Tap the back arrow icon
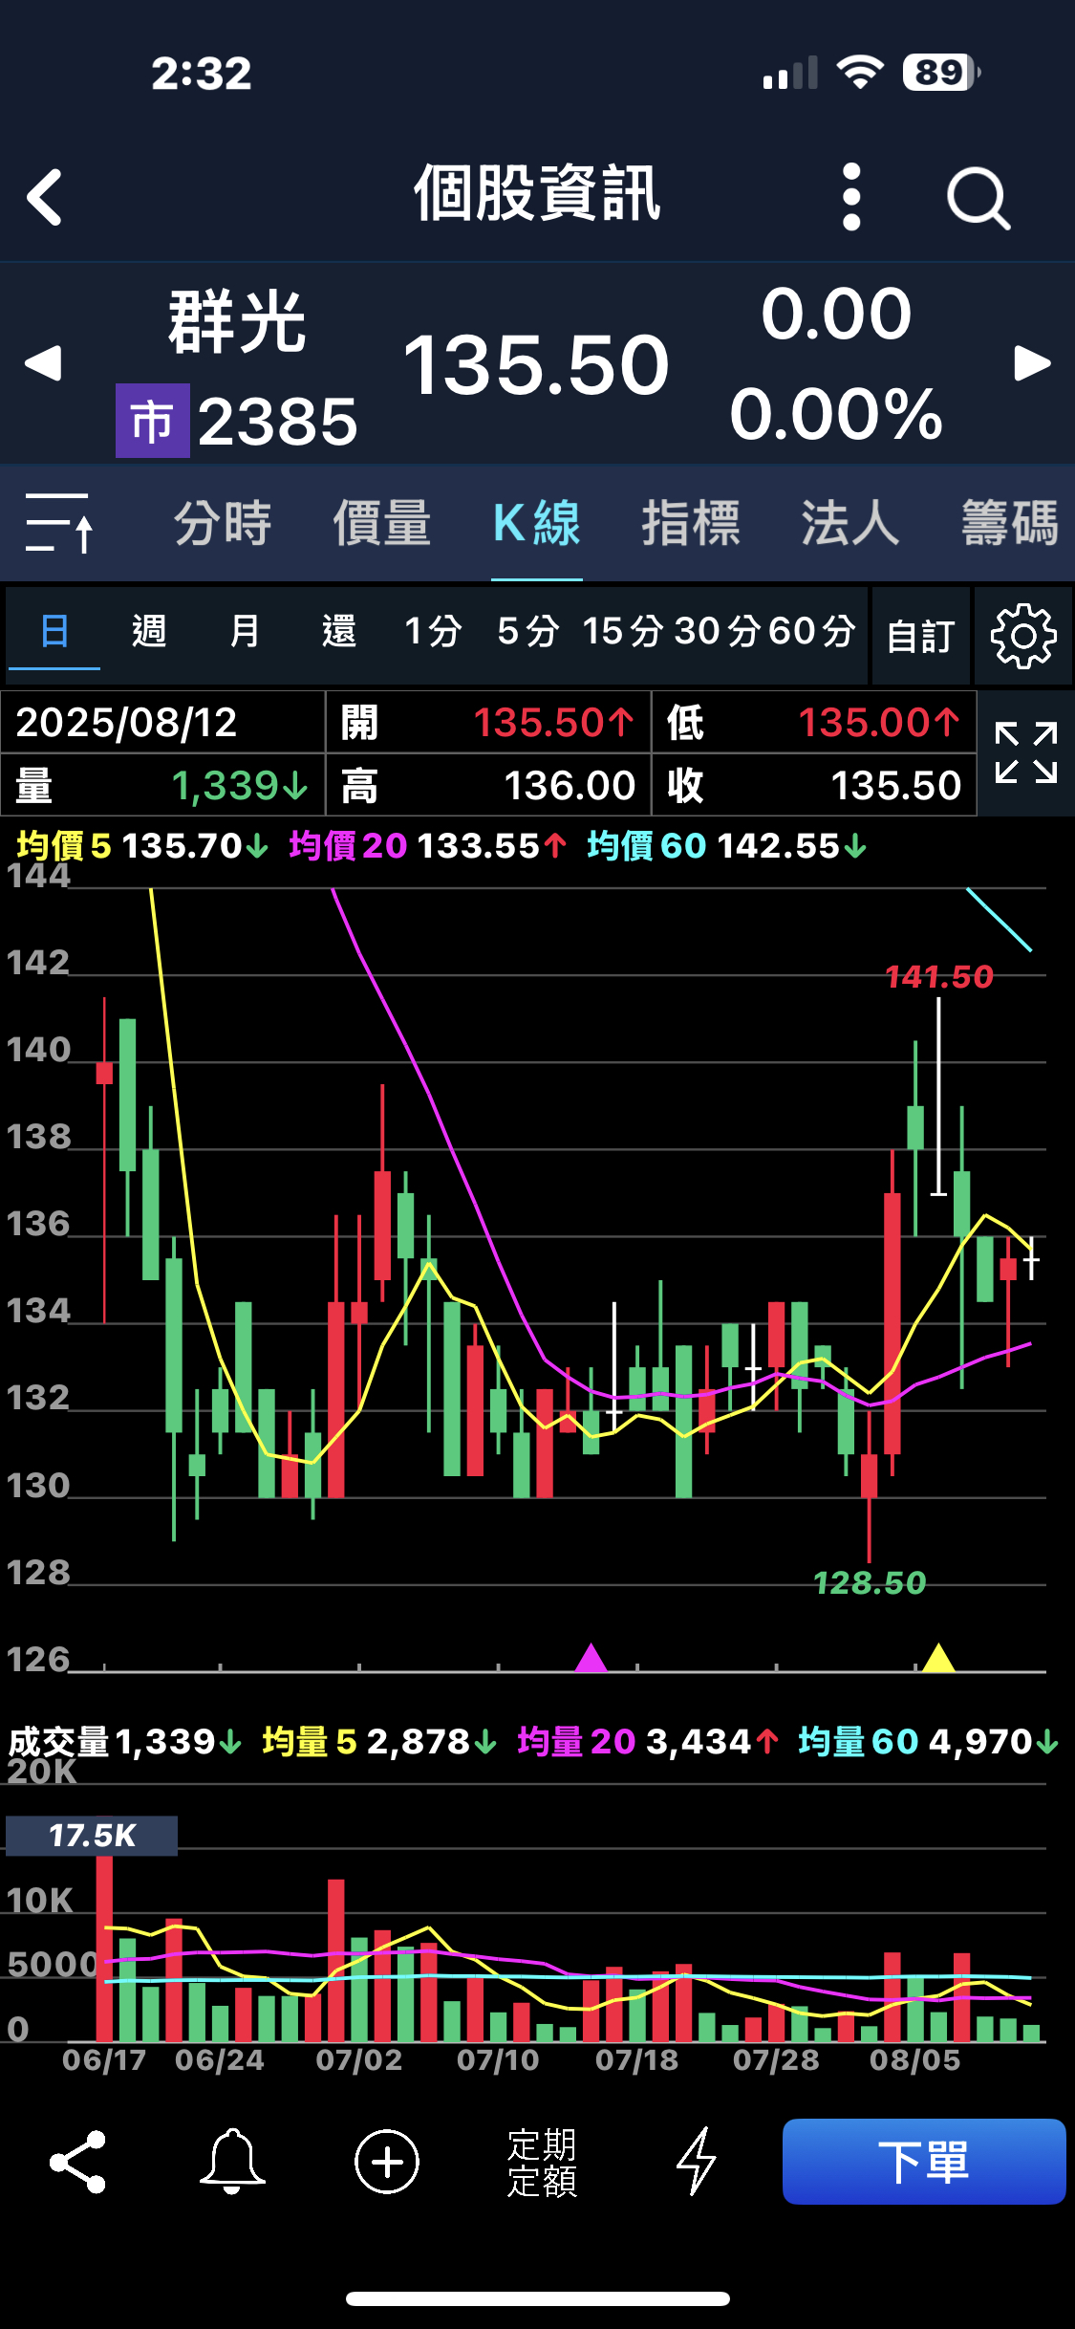Viewport: 1075px width, 2329px height. click(x=44, y=198)
